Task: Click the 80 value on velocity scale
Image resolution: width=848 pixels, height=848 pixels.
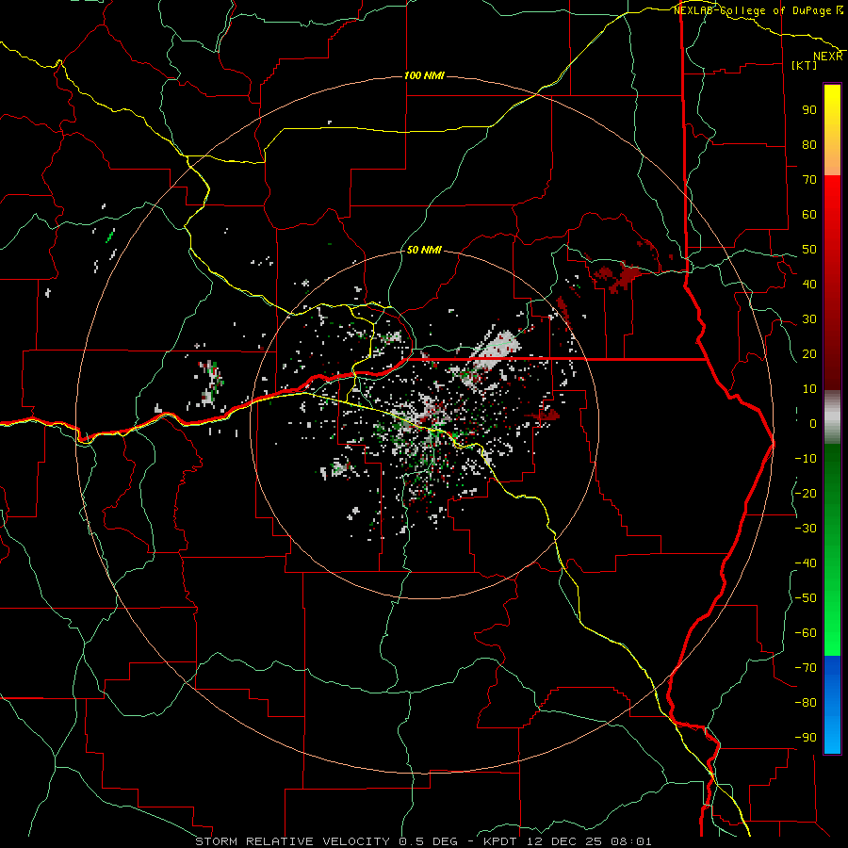Action: coord(809,144)
